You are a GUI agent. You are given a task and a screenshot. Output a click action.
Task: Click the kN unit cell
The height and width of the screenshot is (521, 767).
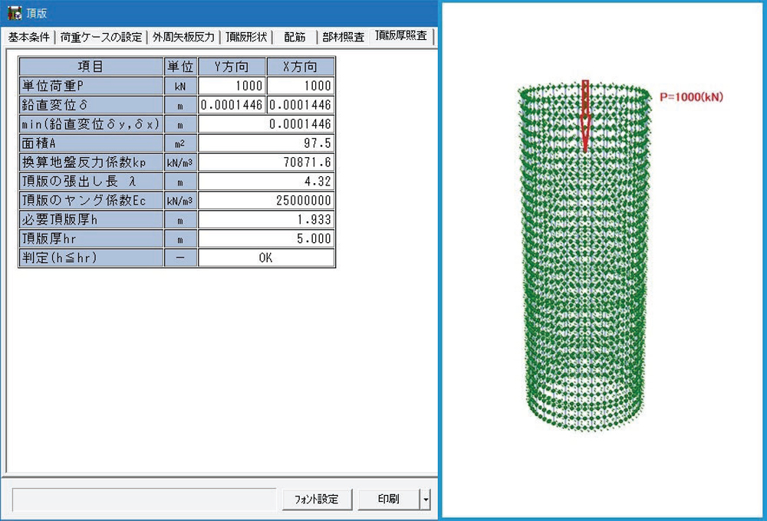pos(180,86)
